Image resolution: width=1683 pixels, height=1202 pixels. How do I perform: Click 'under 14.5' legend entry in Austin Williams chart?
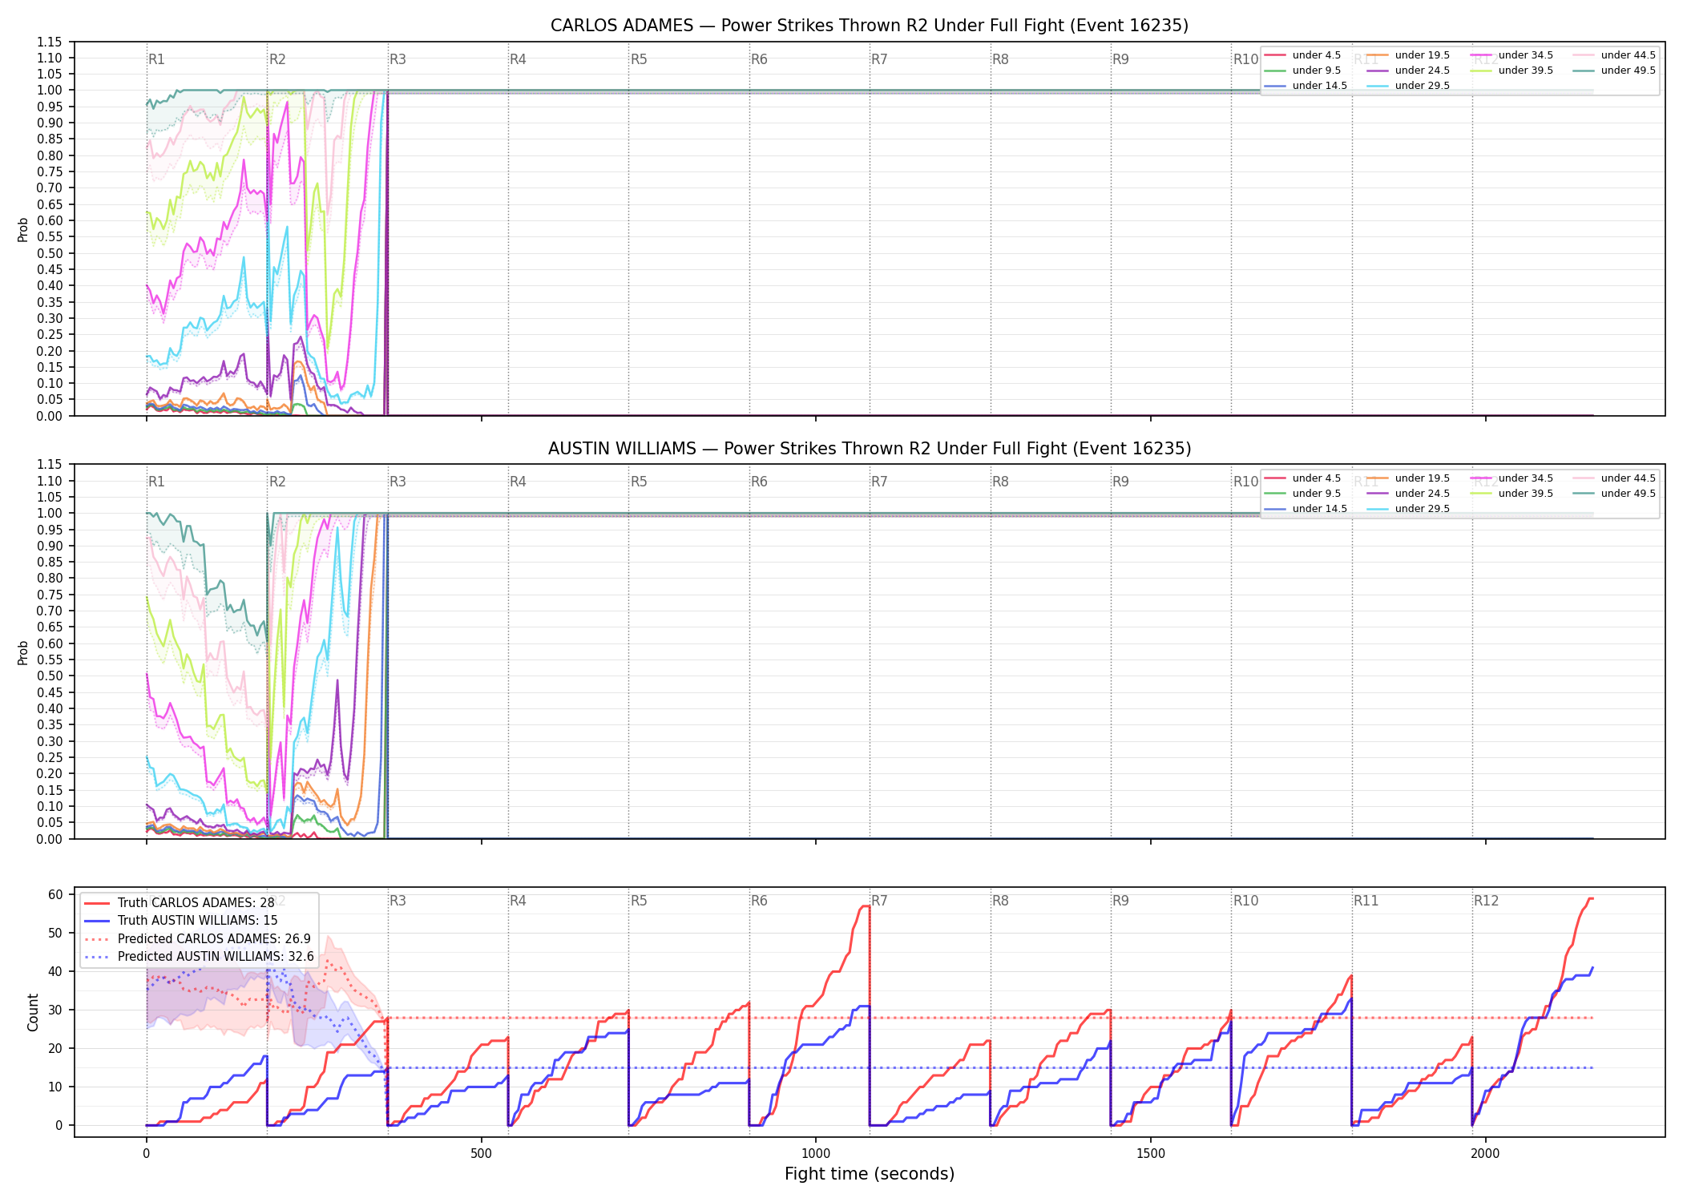coord(1306,509)
